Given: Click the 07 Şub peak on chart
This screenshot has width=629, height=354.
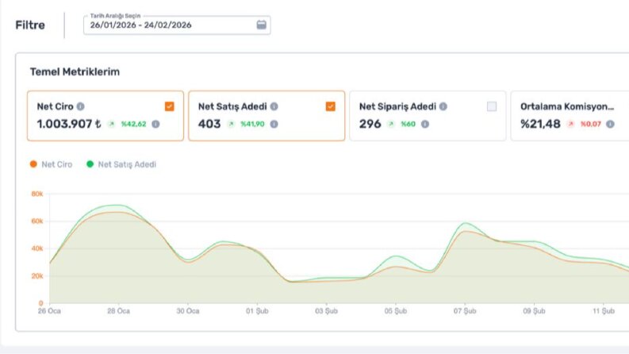Looking at the screenshot, I should pyautogui.click(x=465, y=223).
